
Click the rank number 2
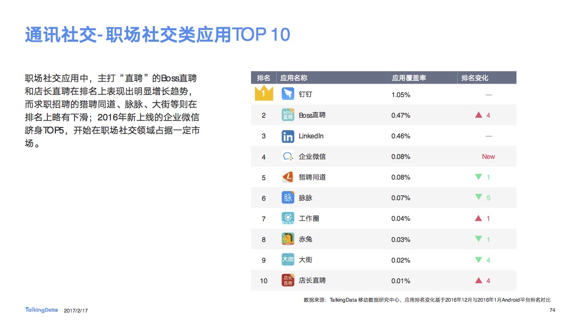[264, 116]
